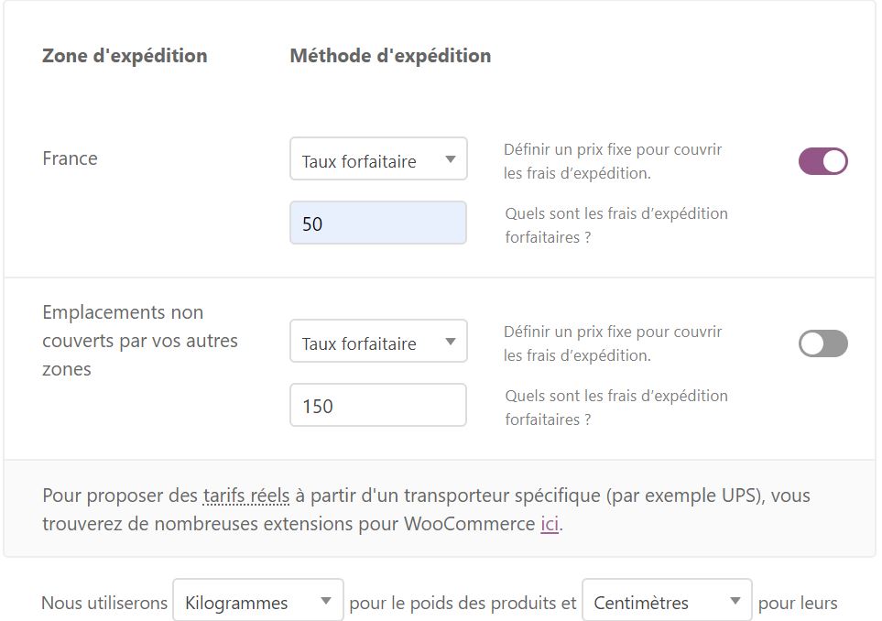Viewport: 882px width, 621px height.
Task: Open the "ici" WooCommerce extensions link
Action: pyautogui.click(x=550, y=526)
